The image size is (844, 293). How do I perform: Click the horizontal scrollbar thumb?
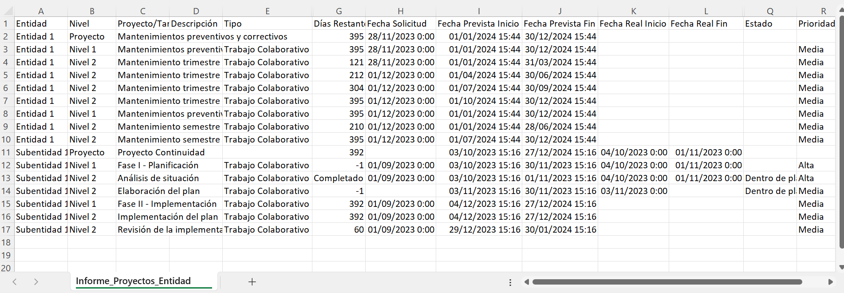pyautogui.click(x=667, y=282)
